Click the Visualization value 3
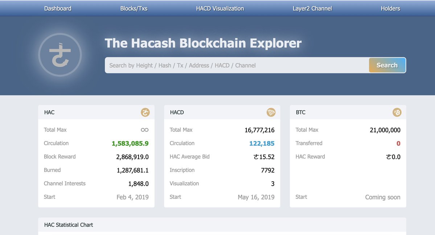This screenshot has width=435, height=235. click(x=273, y=184)
